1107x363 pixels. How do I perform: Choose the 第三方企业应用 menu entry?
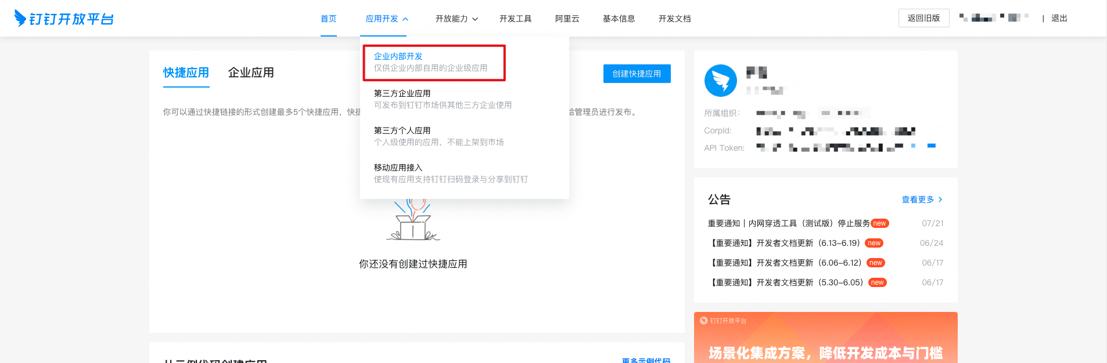443,99
